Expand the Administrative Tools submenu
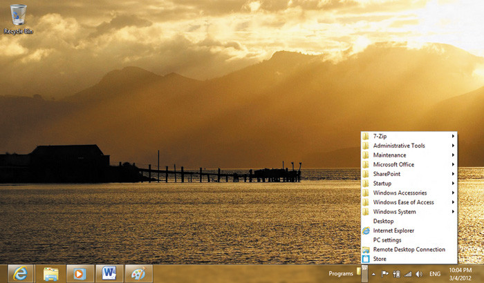This screenshot has height=283, width=484. pos(408,146)
